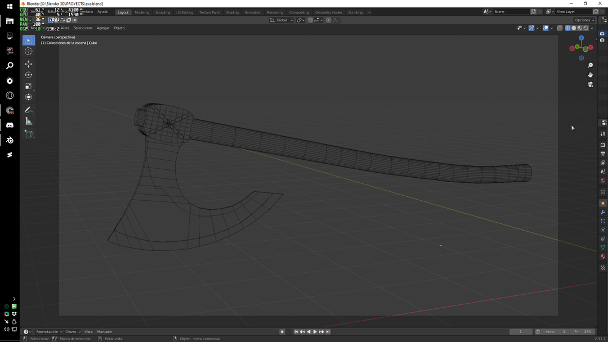Select the Annotate tool

click(x=28, y=110)
